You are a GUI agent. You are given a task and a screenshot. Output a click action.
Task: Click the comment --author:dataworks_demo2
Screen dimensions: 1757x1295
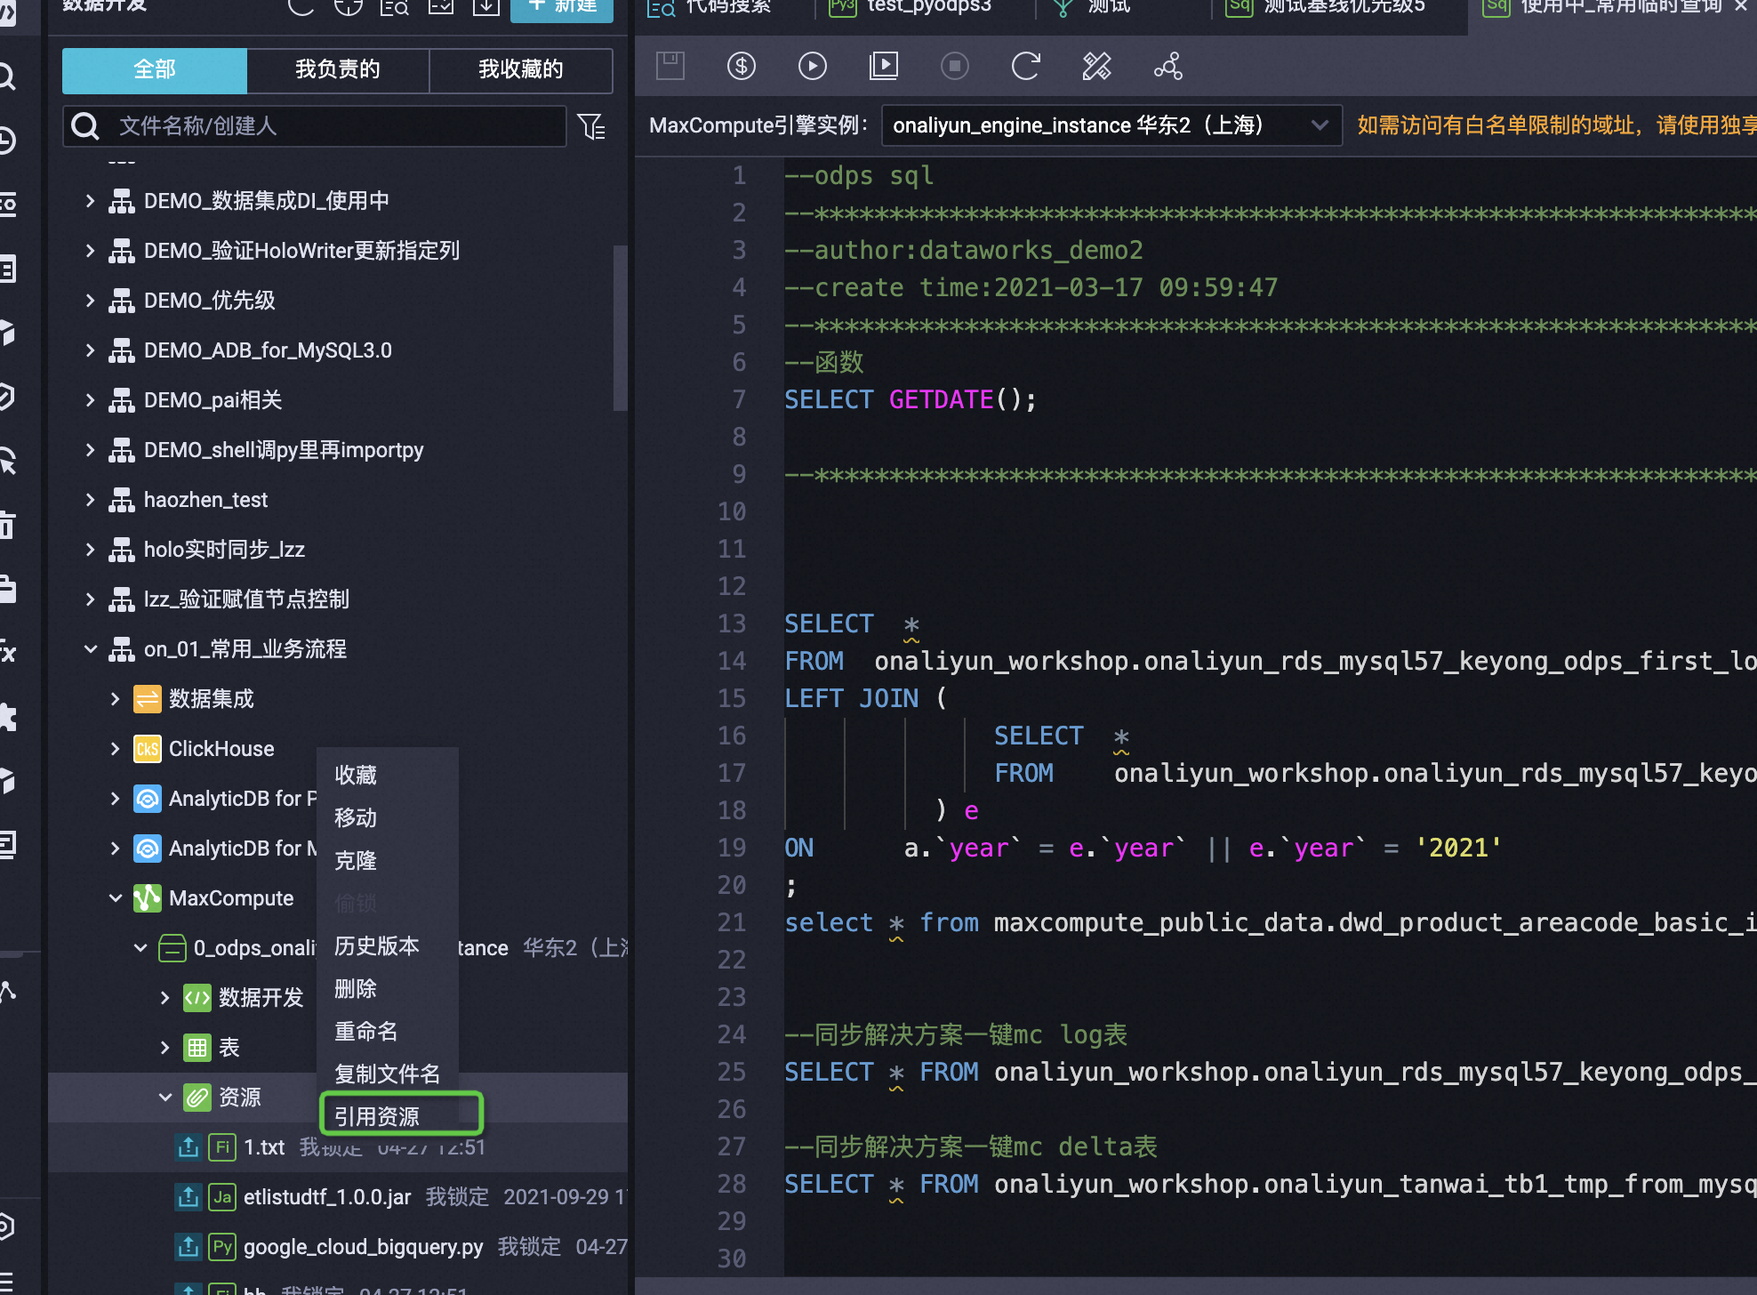point(963,250)
